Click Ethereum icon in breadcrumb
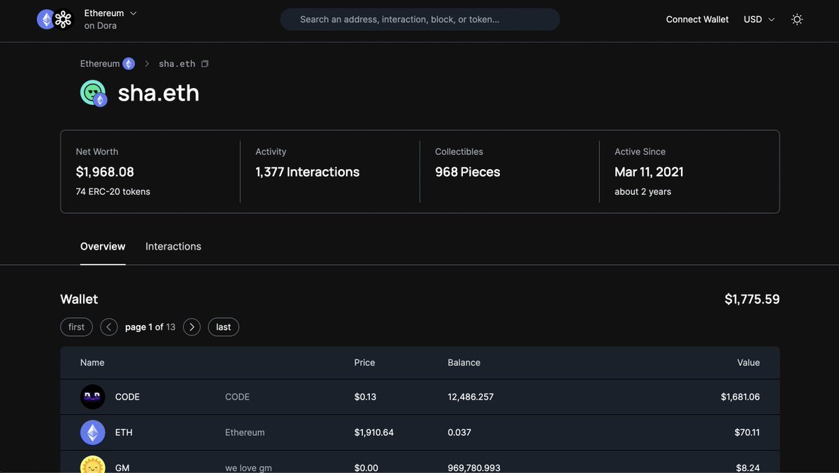Image resolution: width=839 pixels, height=473 pixels. tap(129, 64)
